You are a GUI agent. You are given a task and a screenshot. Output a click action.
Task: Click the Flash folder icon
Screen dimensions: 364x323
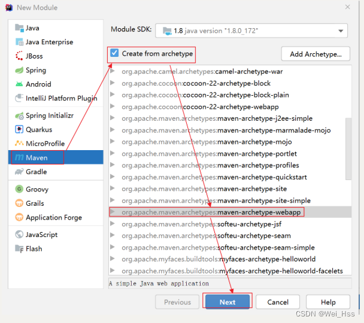[19, 249]
